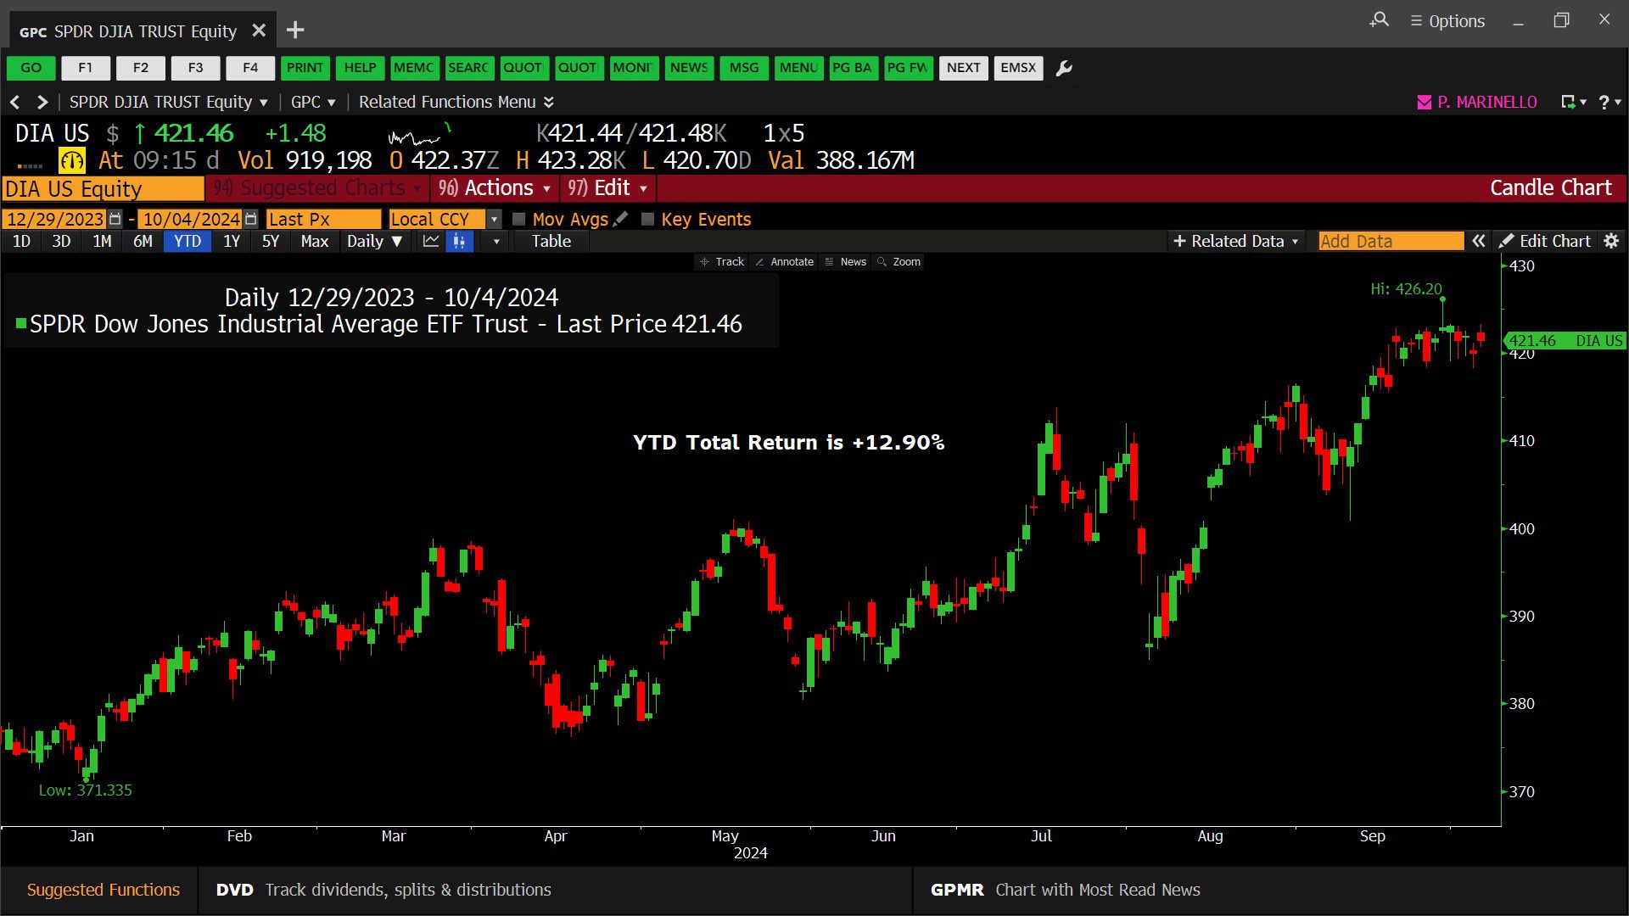The image size is (1629, 916).
Task: Open the start date calendar picker
Action: (x=115, y=219)
